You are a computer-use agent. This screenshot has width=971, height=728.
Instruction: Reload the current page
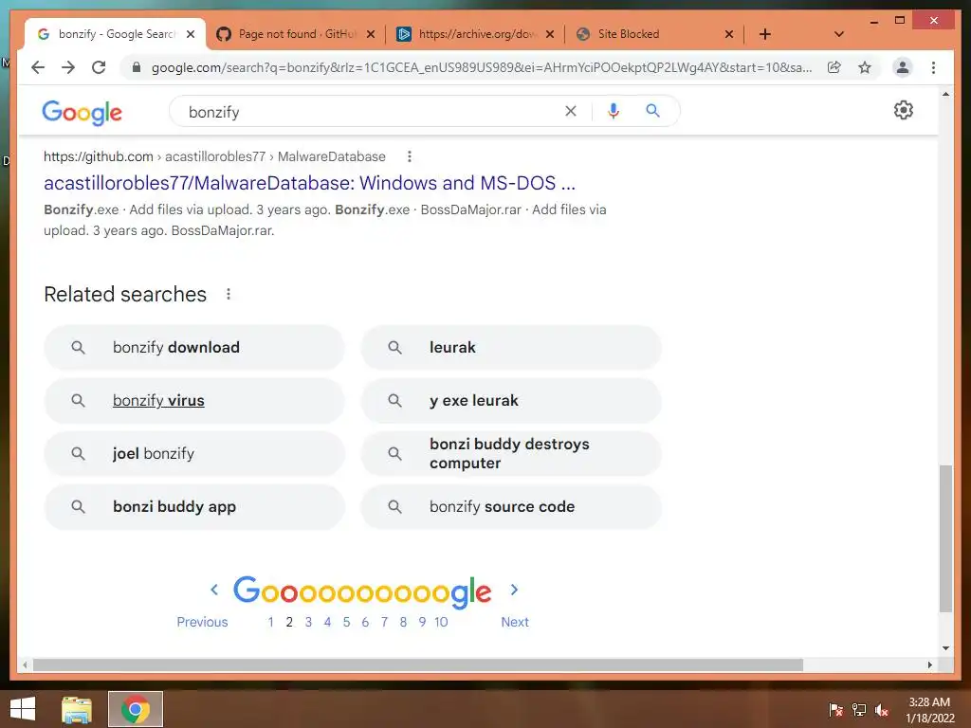coord(99,67)
